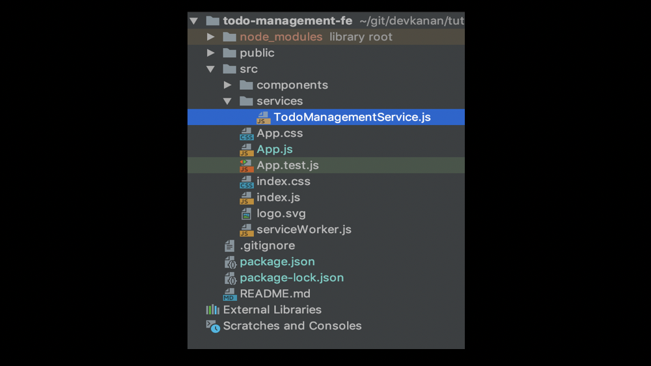Click the JS icon of TodoManagementService.js
Image resolution: width=651 pixels, height=366 pixels.
(263, 118)
